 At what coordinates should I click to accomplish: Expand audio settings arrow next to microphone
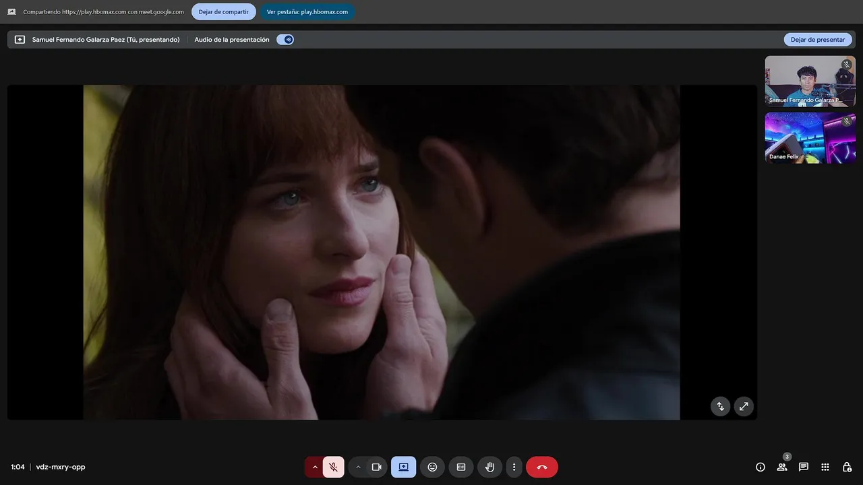tap(314, 467)
